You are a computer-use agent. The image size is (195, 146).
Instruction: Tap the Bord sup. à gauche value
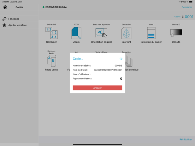click(101, 24)
